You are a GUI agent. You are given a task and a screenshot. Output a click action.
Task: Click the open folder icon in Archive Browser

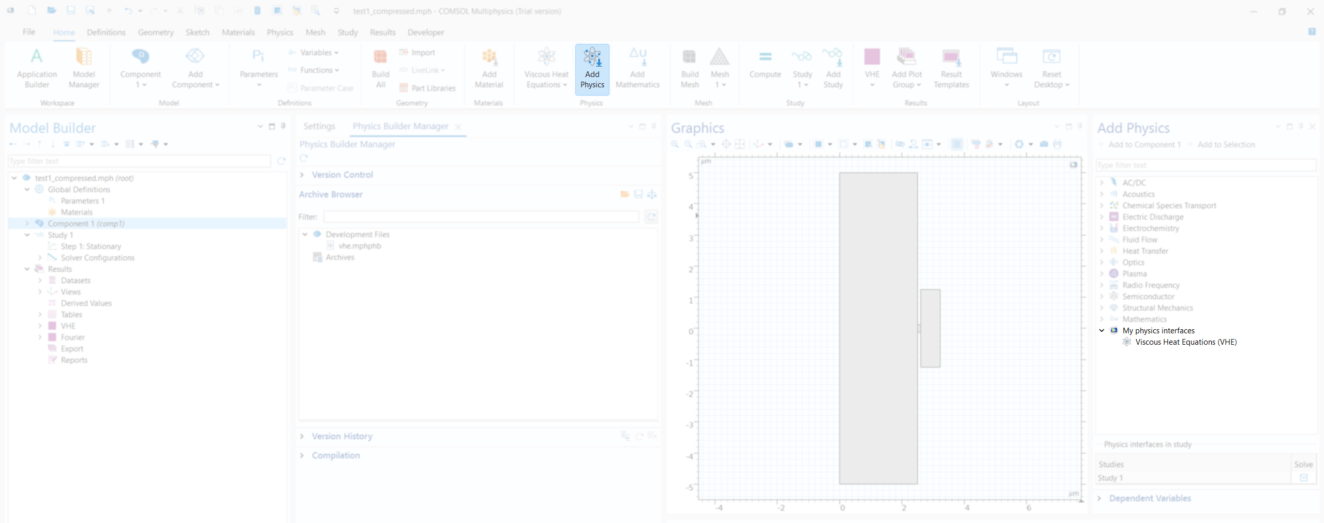click(x=625, y=194)
